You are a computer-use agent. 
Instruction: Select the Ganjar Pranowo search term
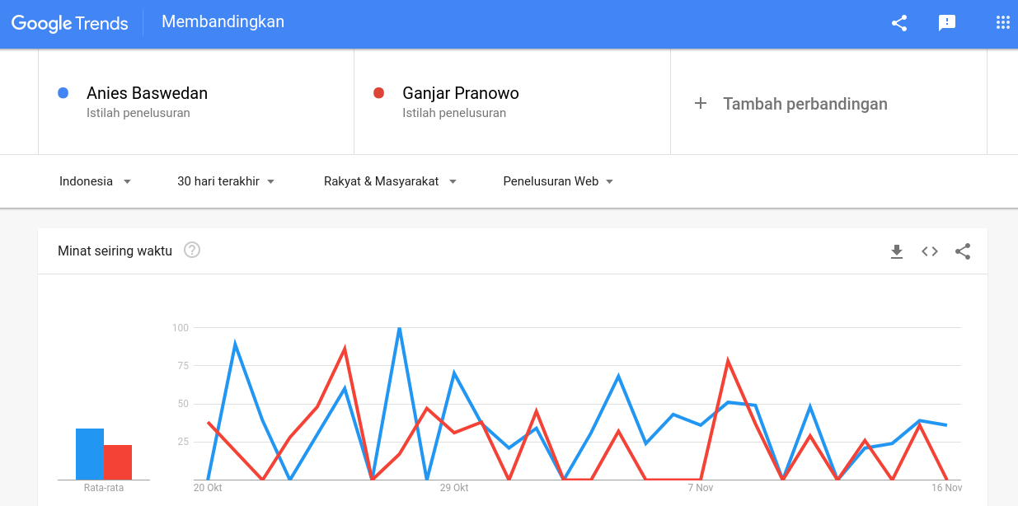[x=461, y=93]
